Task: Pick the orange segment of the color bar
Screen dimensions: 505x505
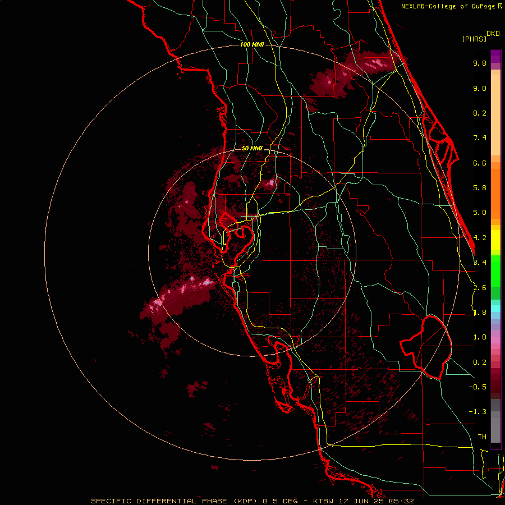Action: click(495, 193)
